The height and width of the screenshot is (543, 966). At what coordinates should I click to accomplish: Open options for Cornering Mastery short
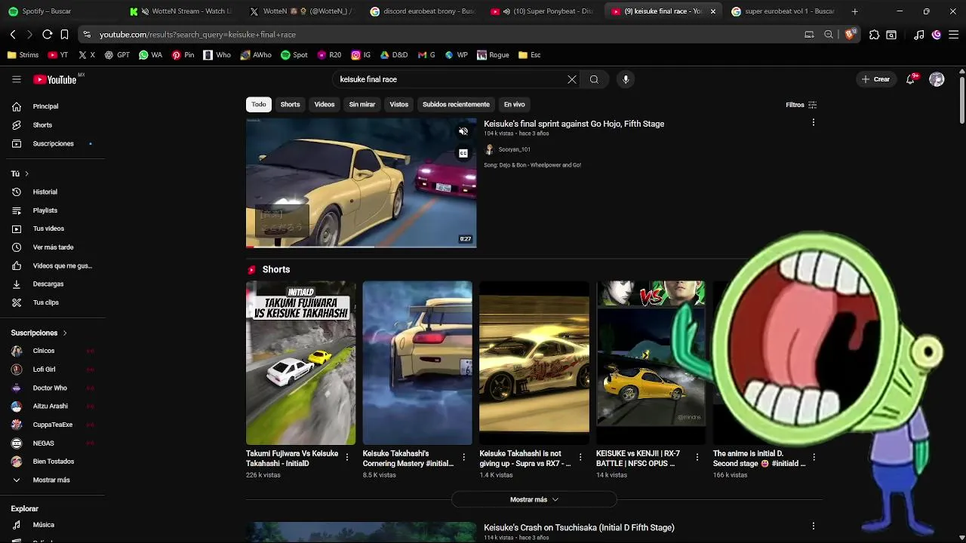coord(464,457)
